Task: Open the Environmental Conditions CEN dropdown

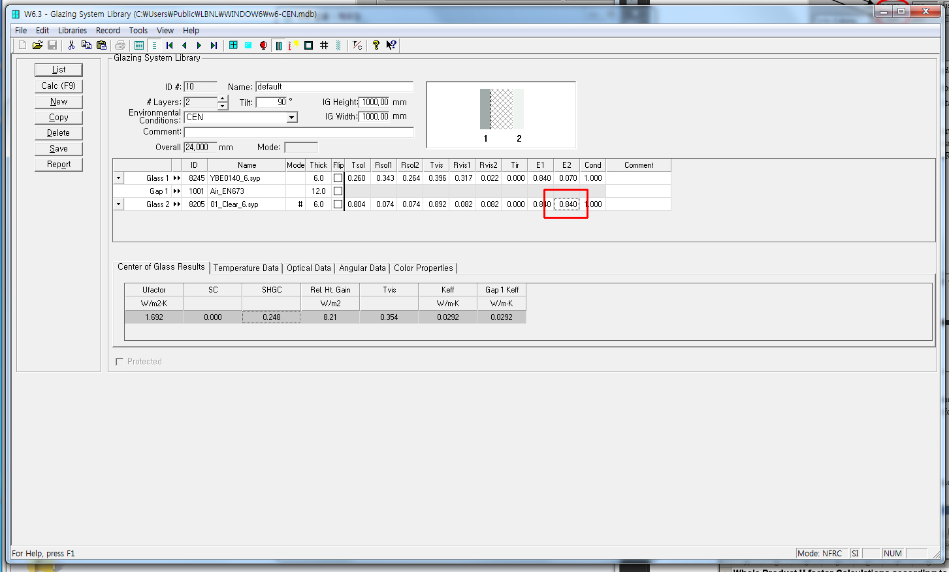Action: click(x=292, y=118)
